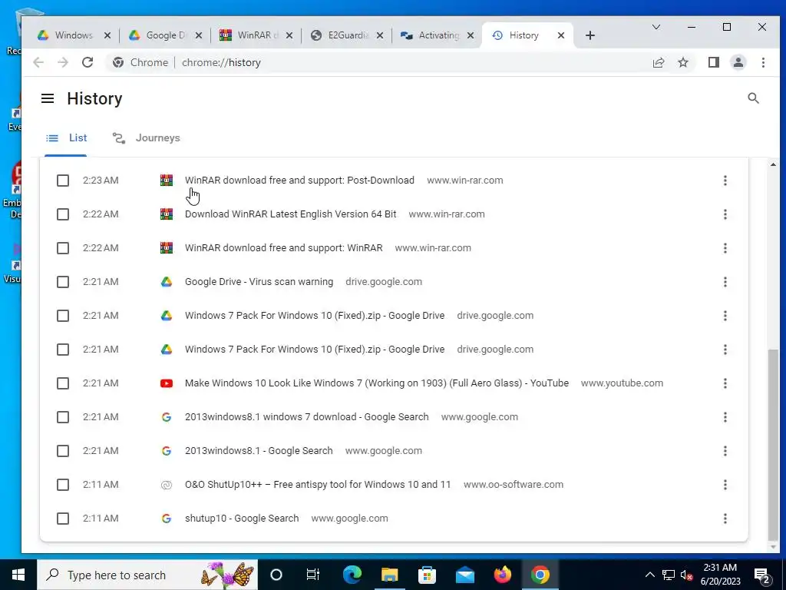786x590 pixels.
Task: Click the history page vertical scrollbar thumb
Action: coord(773,443)
